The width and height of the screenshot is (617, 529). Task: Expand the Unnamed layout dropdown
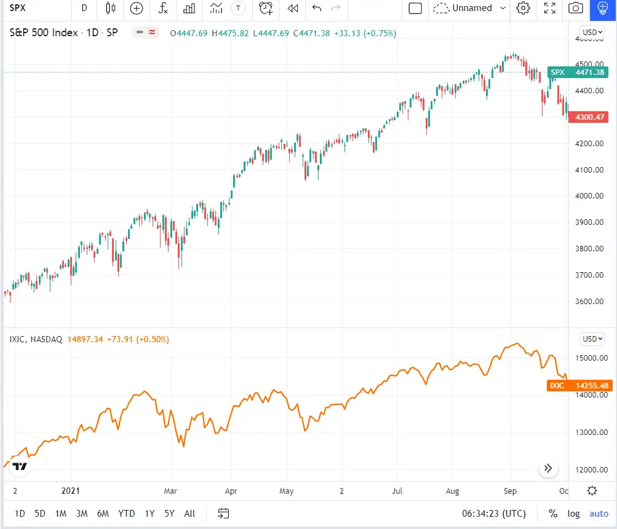click(x=503, y=8)
